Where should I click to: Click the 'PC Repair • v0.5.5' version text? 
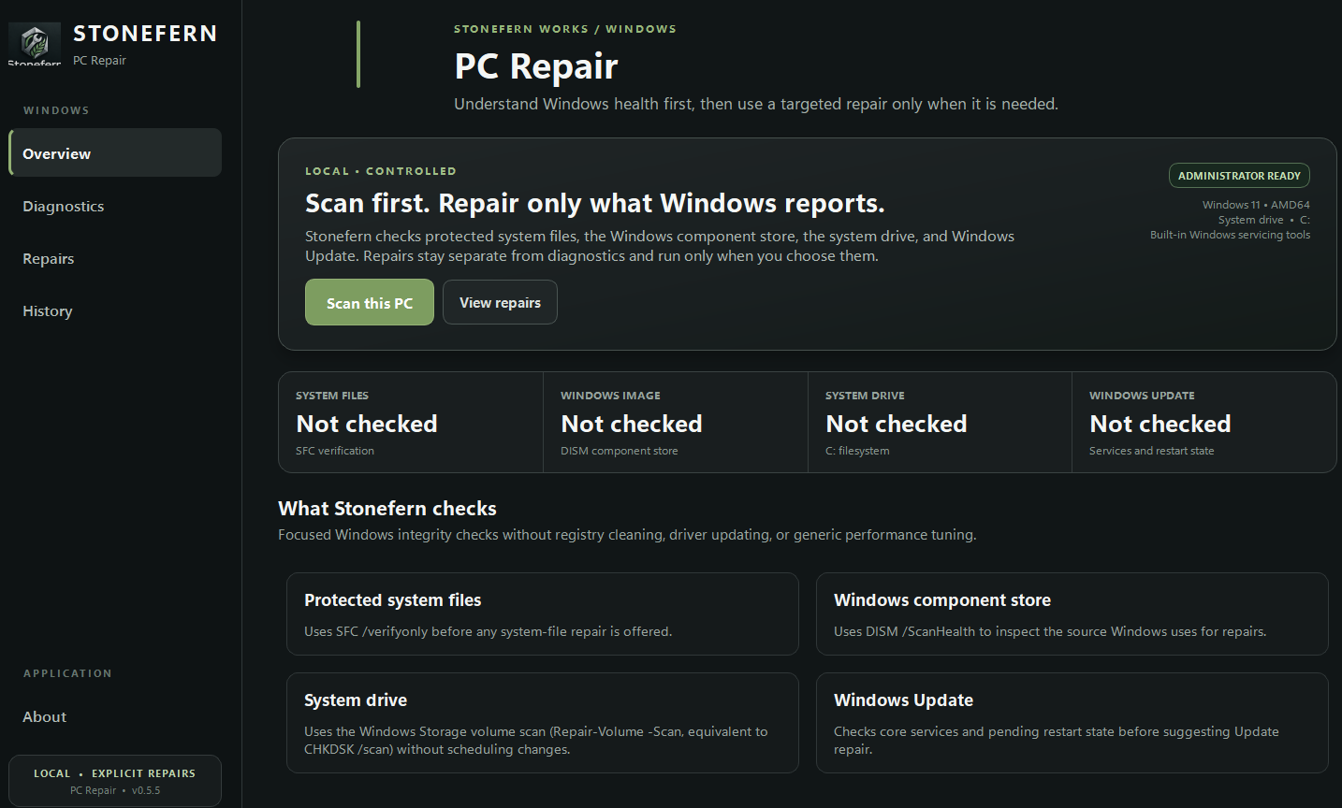[x=115, y=790]
